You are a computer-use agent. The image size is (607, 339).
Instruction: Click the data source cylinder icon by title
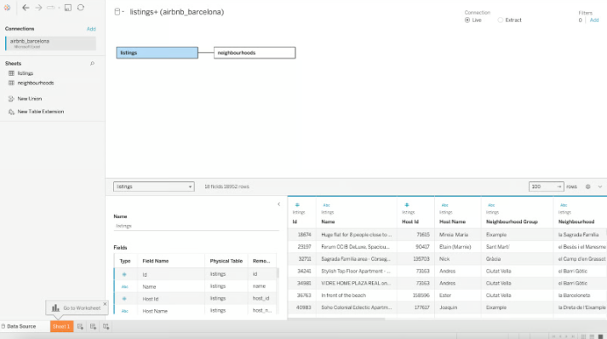pos(117,12)
